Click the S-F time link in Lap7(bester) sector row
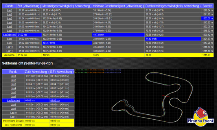The width and height of the screenshot is (217, 130). tap(54, 100)
